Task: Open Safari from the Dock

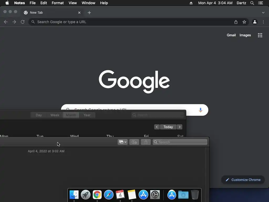Action: [x=109, y=195]
